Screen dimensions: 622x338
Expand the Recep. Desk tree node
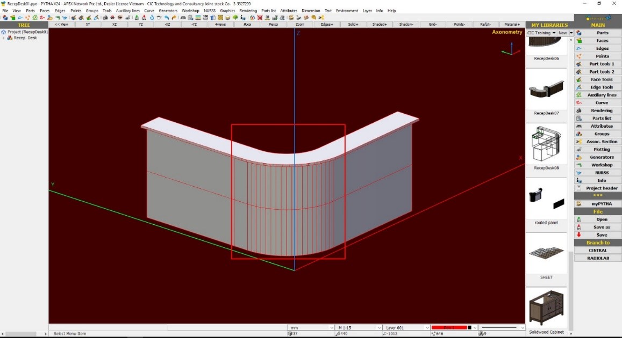[x=4, y=38]
